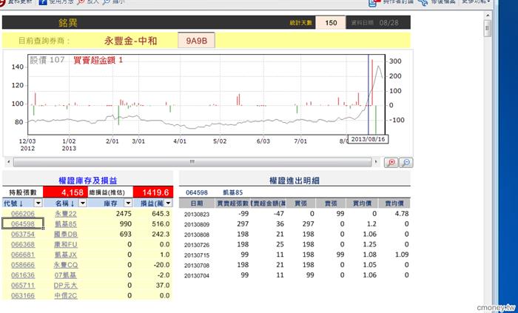518x313 pixels.
Task: Click the 買張 column header
Action: click(300, 203)
